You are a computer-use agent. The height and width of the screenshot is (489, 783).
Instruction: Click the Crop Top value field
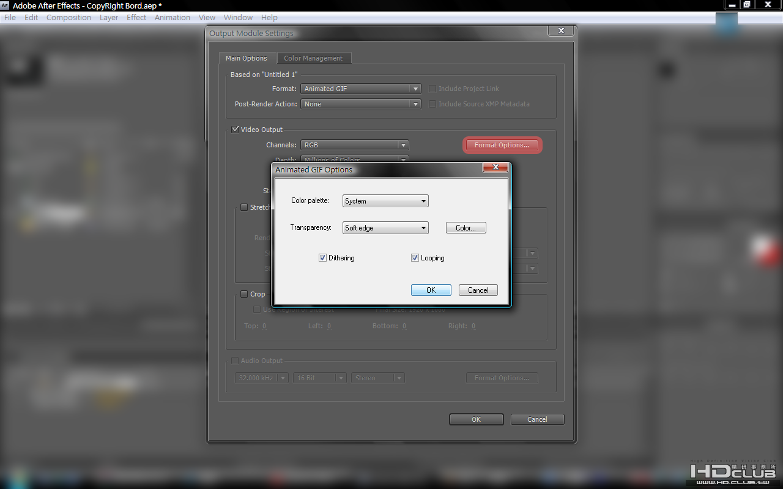pyautogui.click(x=264, y=326)
